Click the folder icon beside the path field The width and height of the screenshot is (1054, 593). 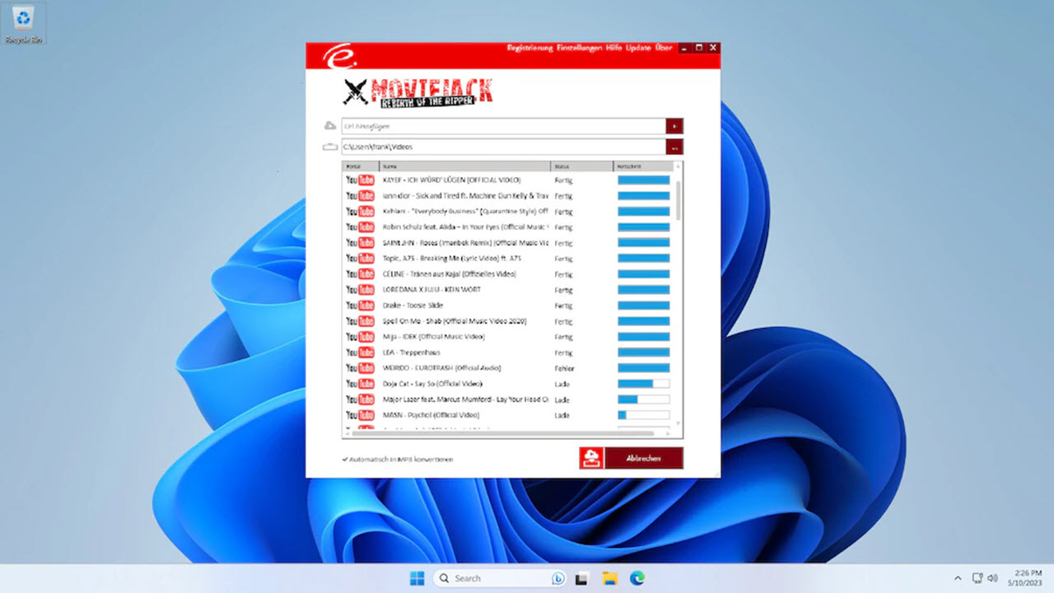pyautogui.click(x=330, y=147)
